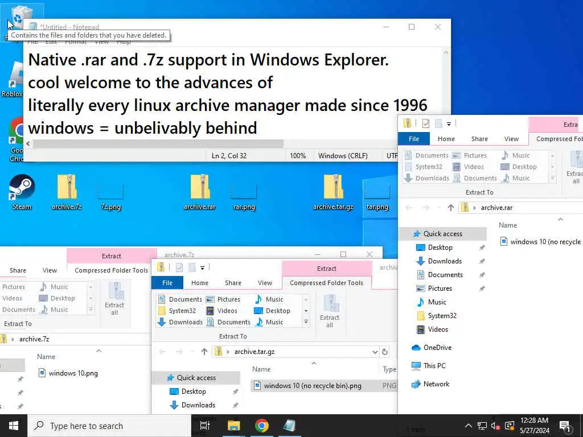
Task: Open Downloads in archive.tar.gz navigation pane
Action: click(x=198, y=405)
